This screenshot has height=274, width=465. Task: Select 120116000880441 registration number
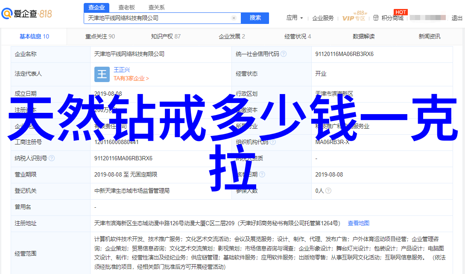pos(117,142)
